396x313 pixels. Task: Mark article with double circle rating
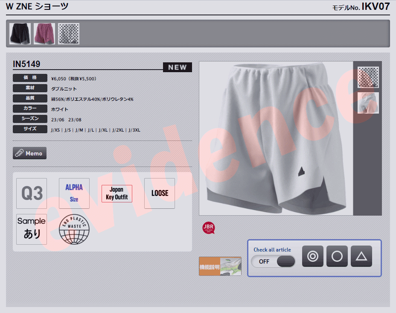pyautogui.click(x=313, y=256)
